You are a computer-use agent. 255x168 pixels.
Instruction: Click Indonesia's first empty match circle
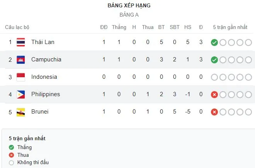(214, 77)
